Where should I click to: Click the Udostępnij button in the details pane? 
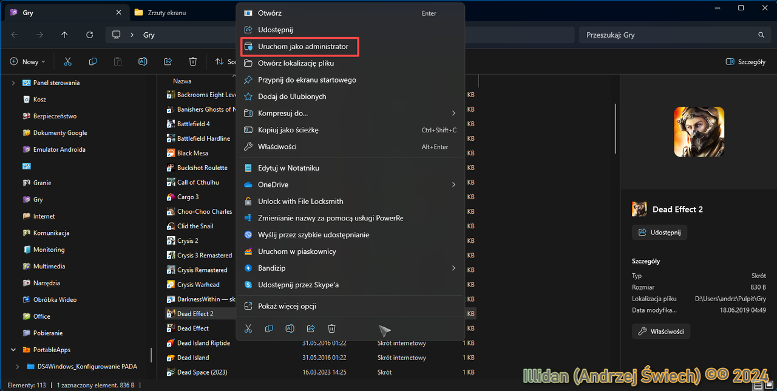(659, 232)
